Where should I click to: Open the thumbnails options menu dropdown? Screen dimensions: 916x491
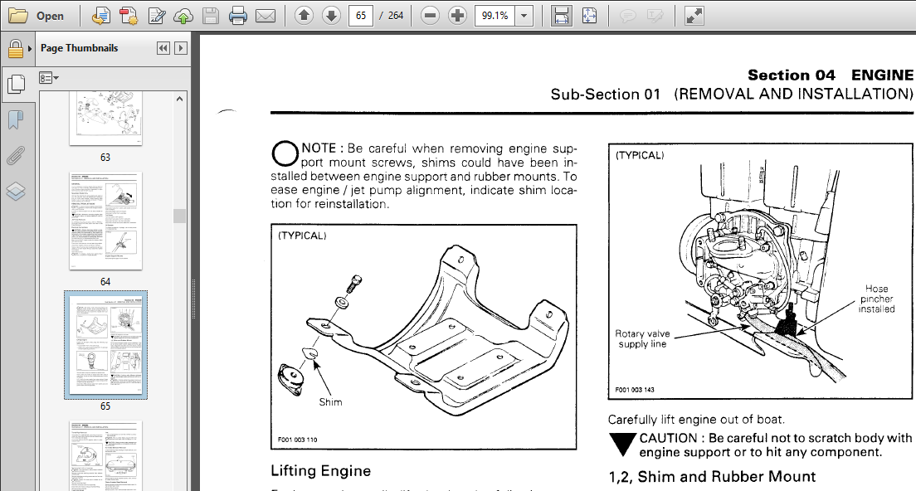click(x=49, y=78)
